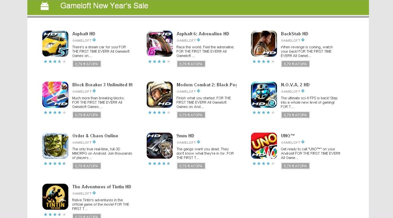Open The Adventures of Tintin HD app icon

coord(55,196)
